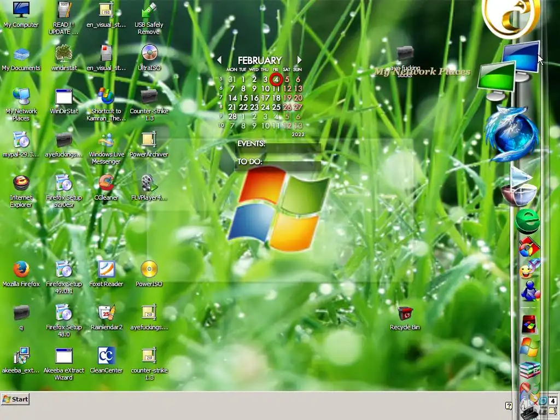Open Yahoo Messenger smiley in dock
560x420 pixels.
pyautogui.click(x=529, y=270)
